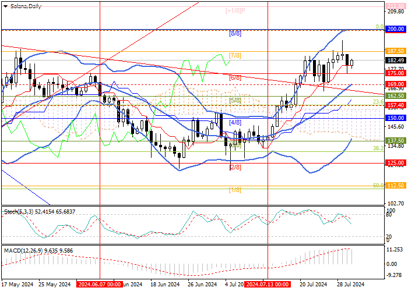Click the MACD scale value 11.253

pyautogui.click(x=396, y=250)
